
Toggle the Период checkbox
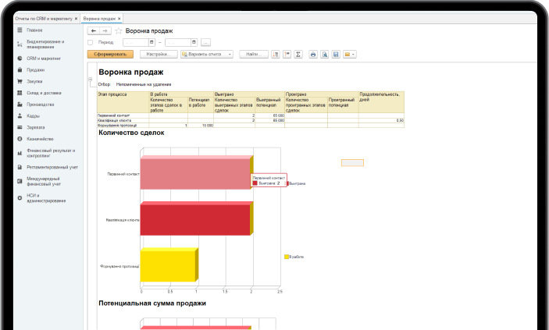point(90,42)
